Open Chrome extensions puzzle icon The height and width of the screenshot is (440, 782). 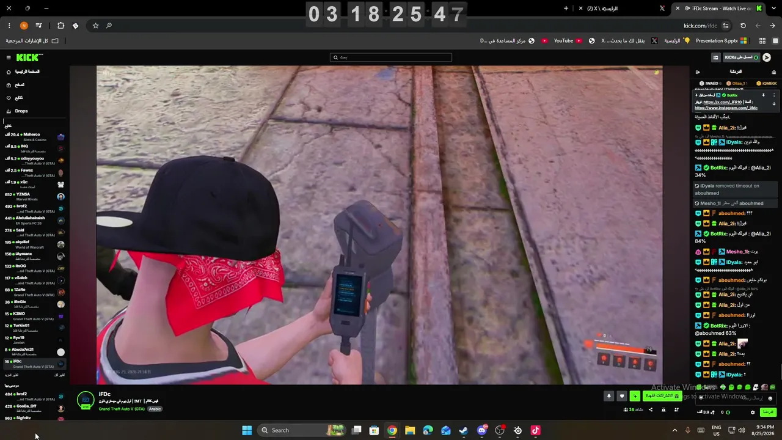60,26
